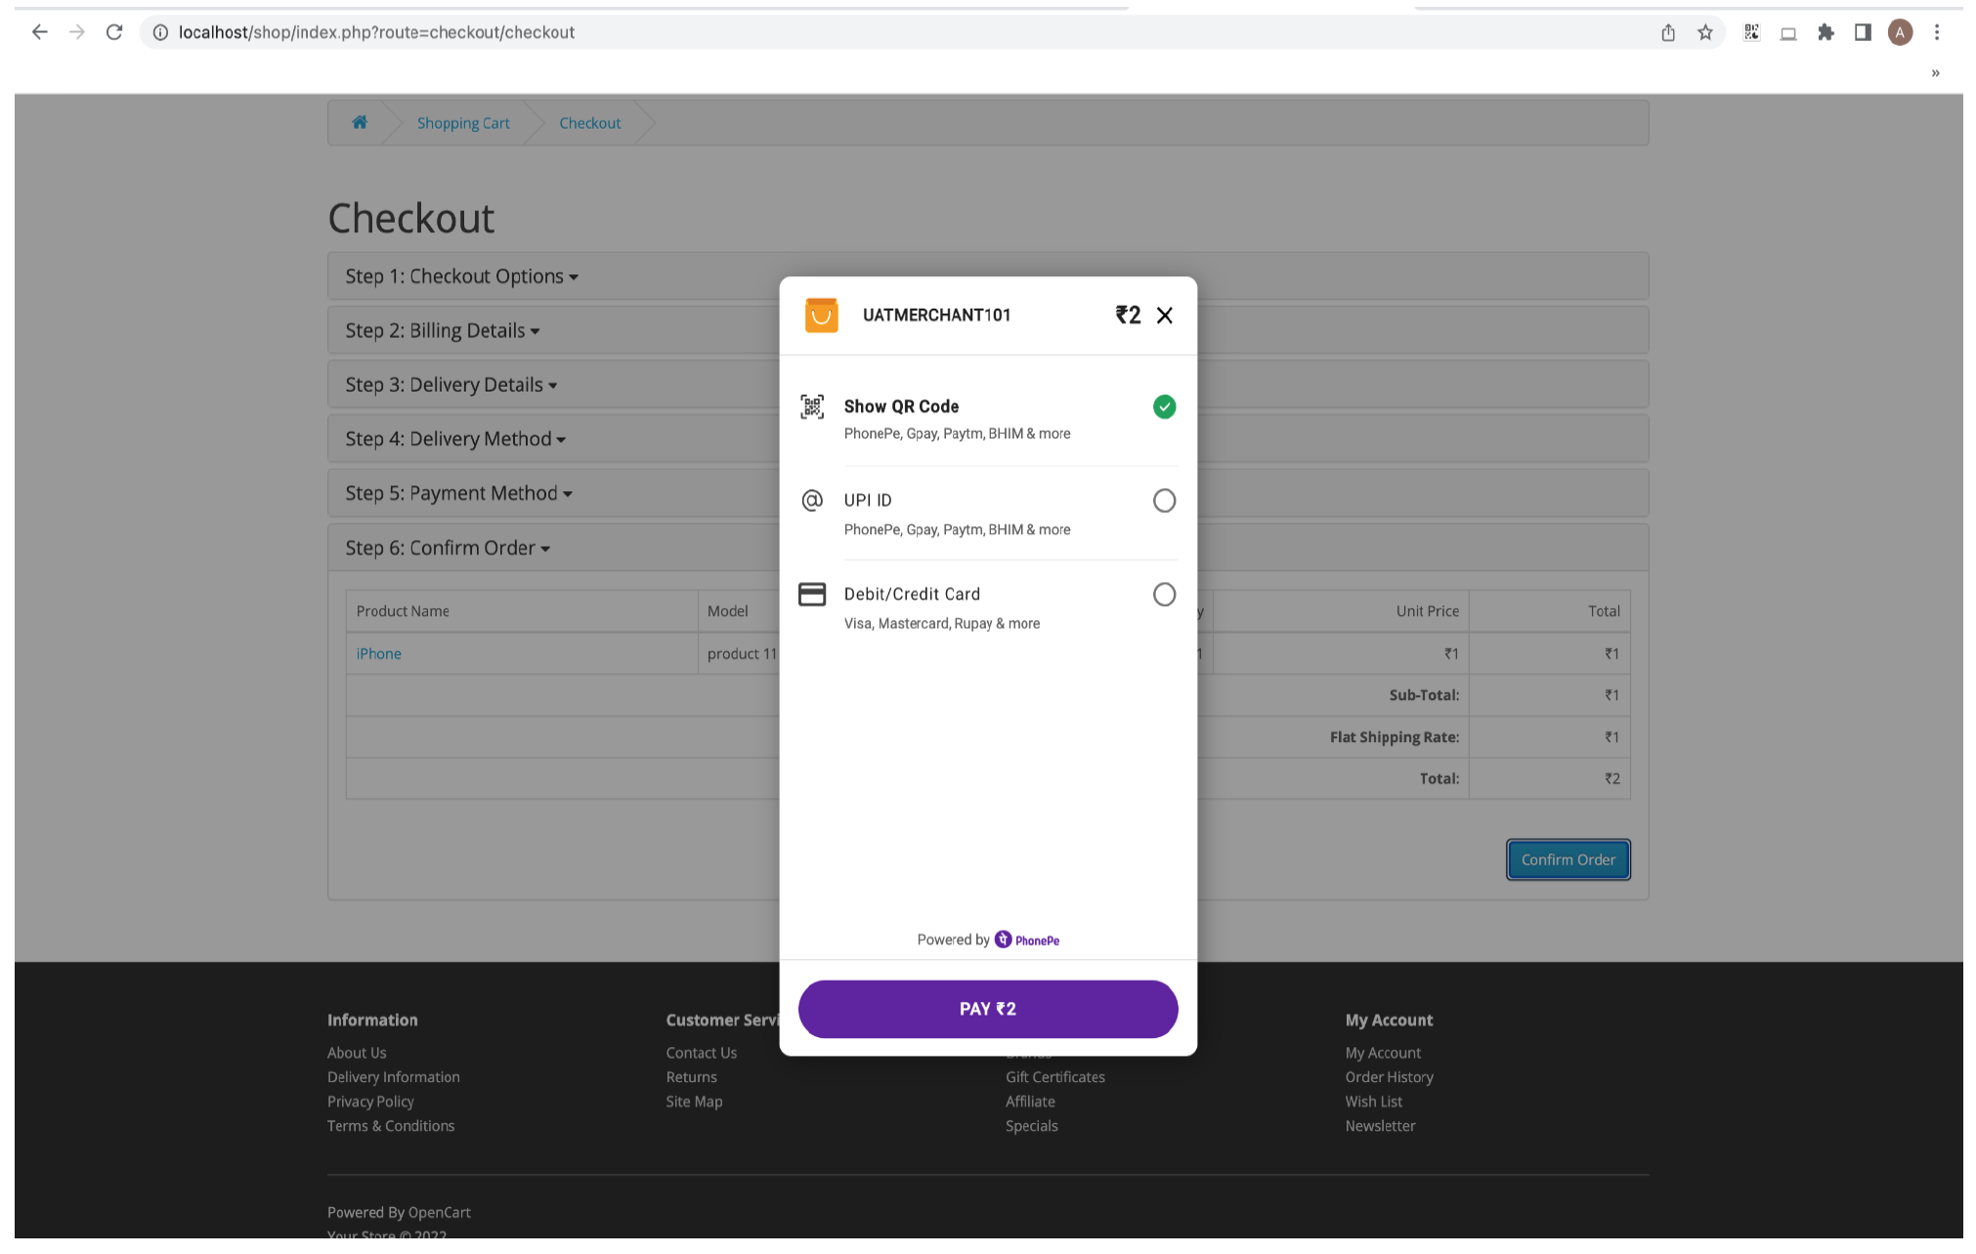Choose Debit/Credit Card radio option
The image size is (1976, 1254).
click(x=1163, y=595)
